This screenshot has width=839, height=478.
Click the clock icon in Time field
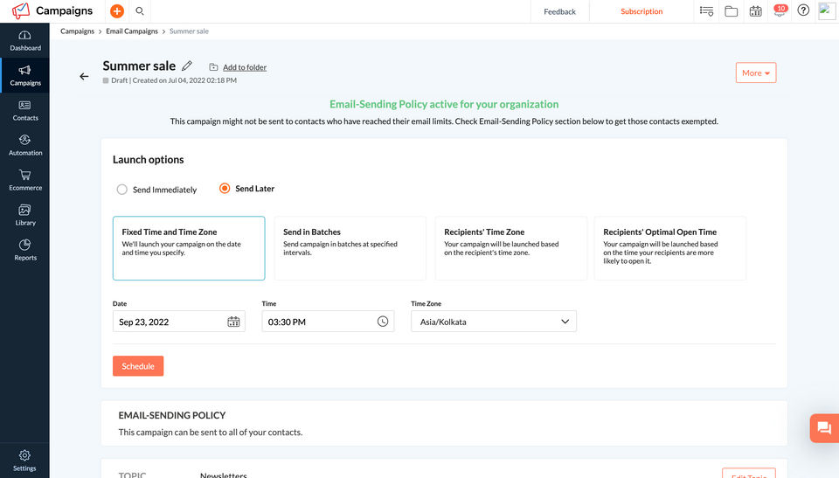tap(383, 322)
